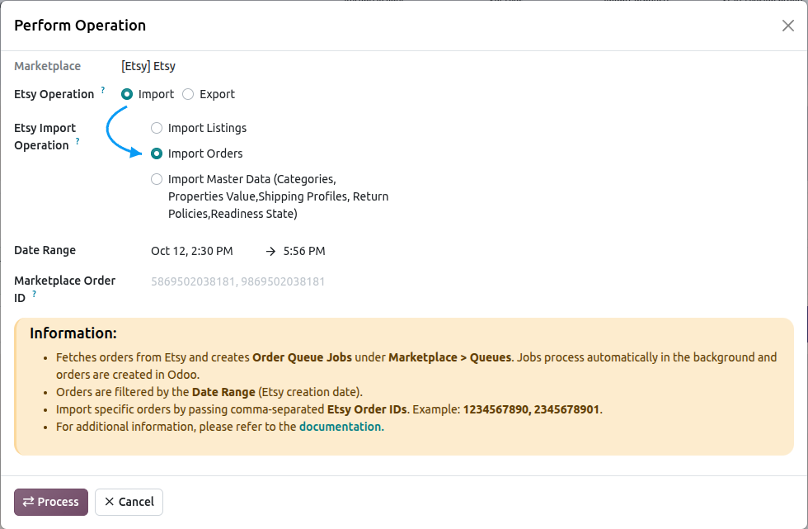This screenshot has height=529, width=808.
Task: Open the documentation link
Action: click(340, 427)
